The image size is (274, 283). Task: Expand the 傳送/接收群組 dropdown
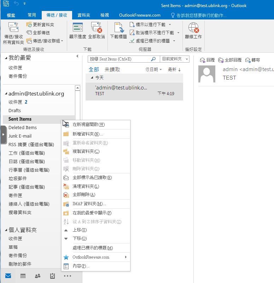coord(45,41)
